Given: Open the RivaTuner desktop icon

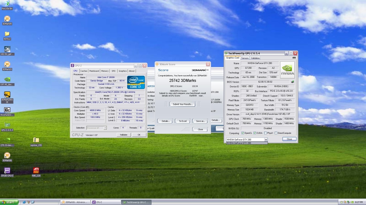Looking at the screenshot, I should [7, 110].
